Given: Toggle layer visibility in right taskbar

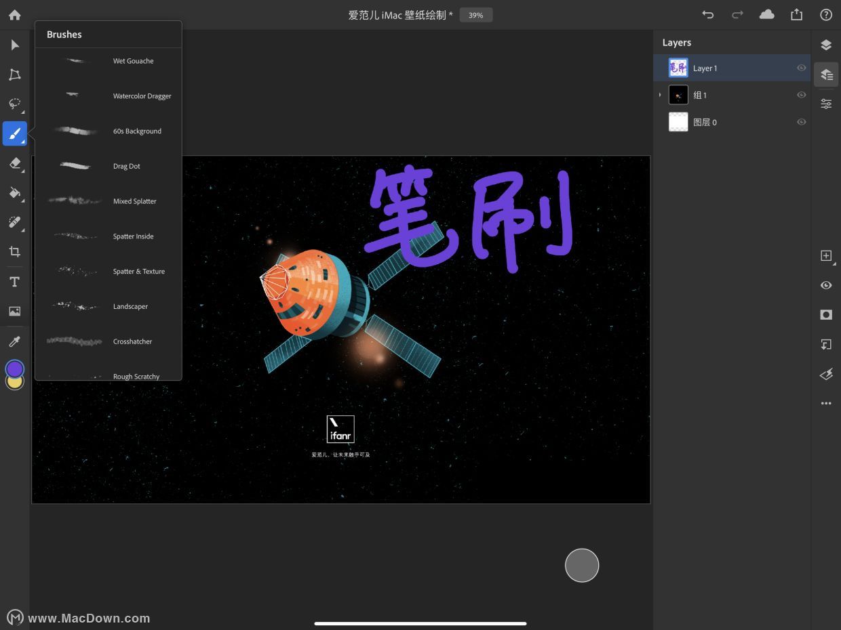Looking at the screenshot, I should [x=826, y=285].
